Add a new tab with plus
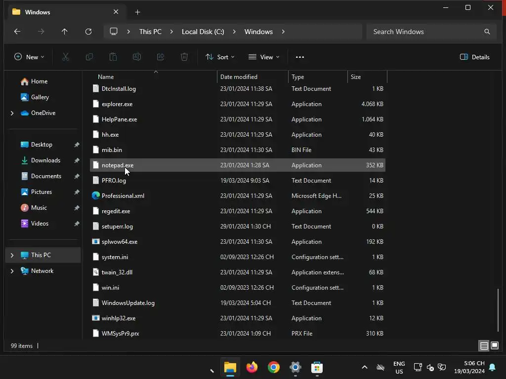Viewport: 506px width, 379px height. pyautogui.click(x=137, y=12)
